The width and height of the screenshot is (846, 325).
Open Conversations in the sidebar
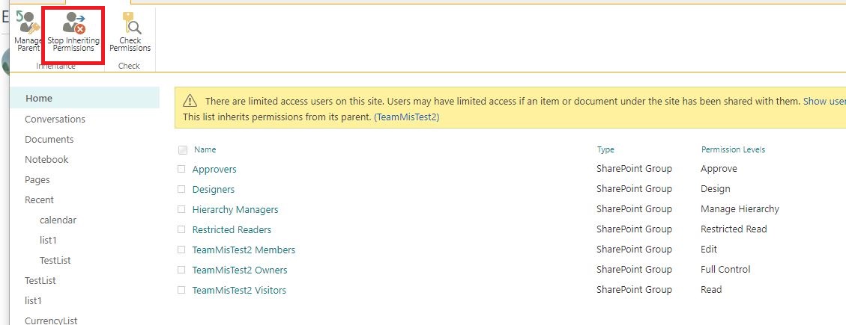click(x=55, y=119)
